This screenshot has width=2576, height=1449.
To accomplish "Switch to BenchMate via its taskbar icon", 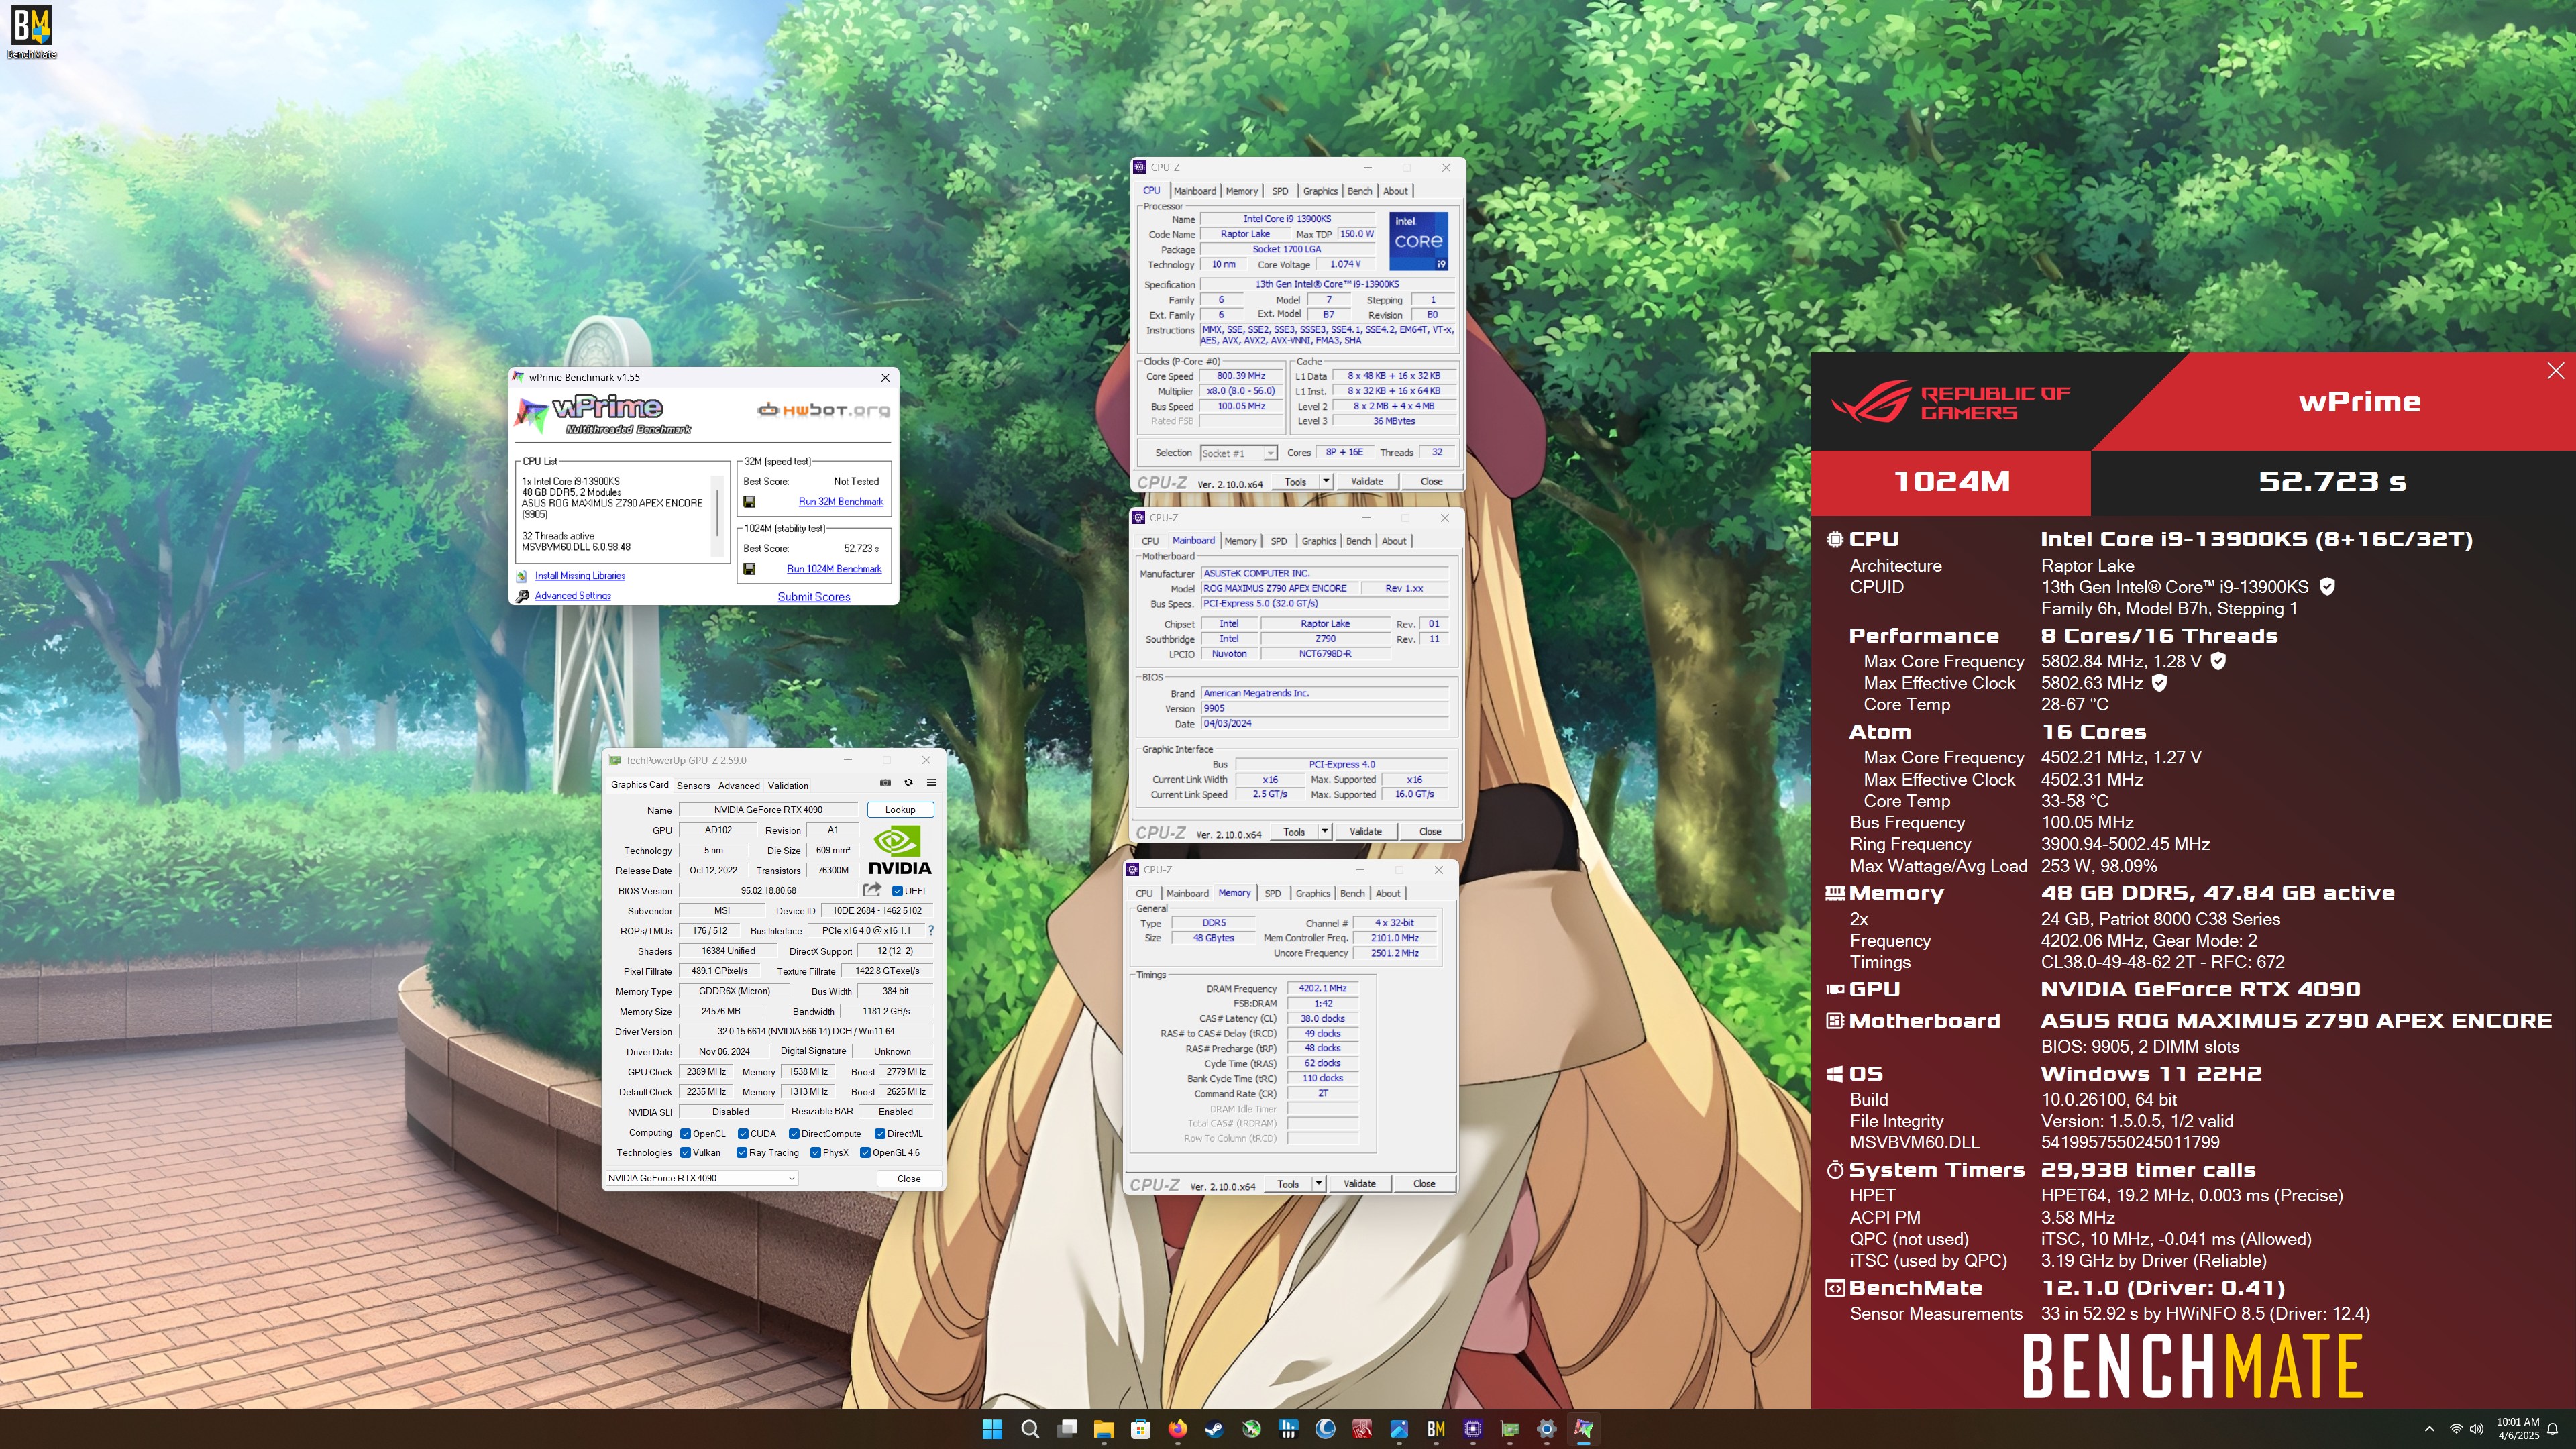I will (1436, 1429).
